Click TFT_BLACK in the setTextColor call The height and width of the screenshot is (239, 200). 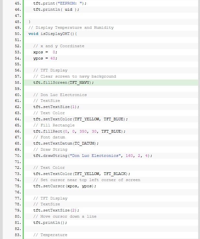(116, 174)
